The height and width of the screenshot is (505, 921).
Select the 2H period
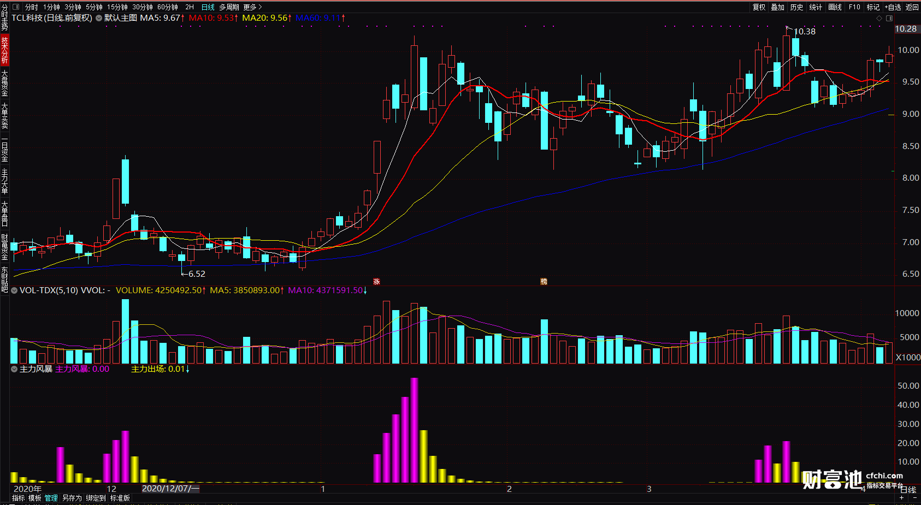pyautogui.click(x=190, y=7)
